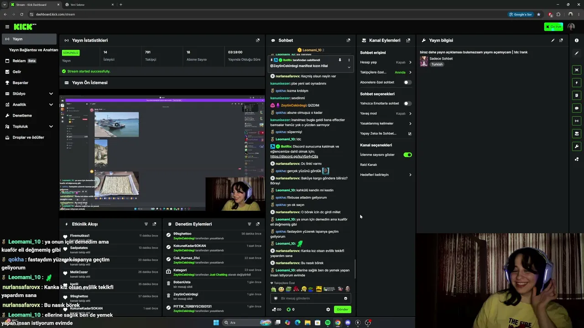
Task: Toggle the channel actions widget icon
Action: pos(577,133)
